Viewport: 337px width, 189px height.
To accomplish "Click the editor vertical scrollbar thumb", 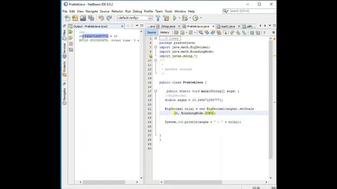I will pyautogui.click(x=271, y=100).
